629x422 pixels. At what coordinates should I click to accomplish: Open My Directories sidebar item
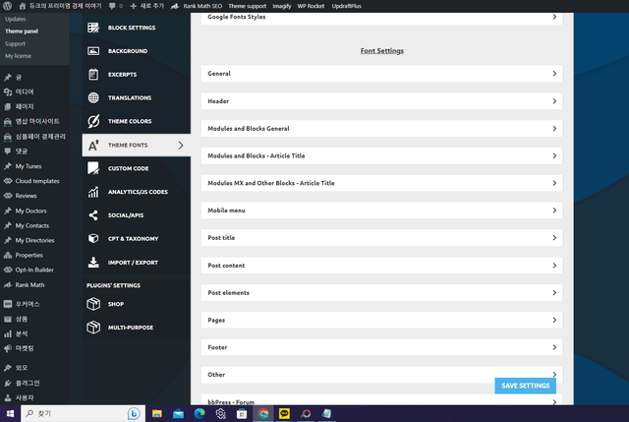(x=34, y=241)
